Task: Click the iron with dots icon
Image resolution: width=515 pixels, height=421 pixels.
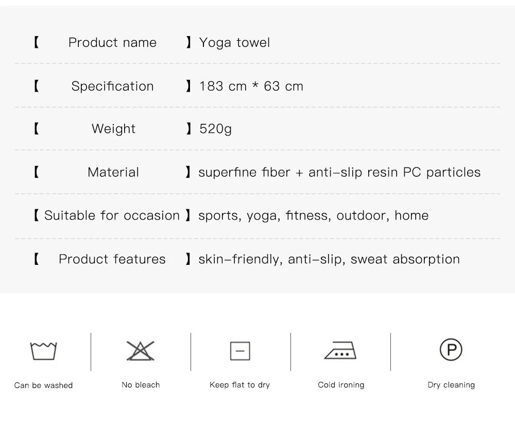Action: click(340, 350)
